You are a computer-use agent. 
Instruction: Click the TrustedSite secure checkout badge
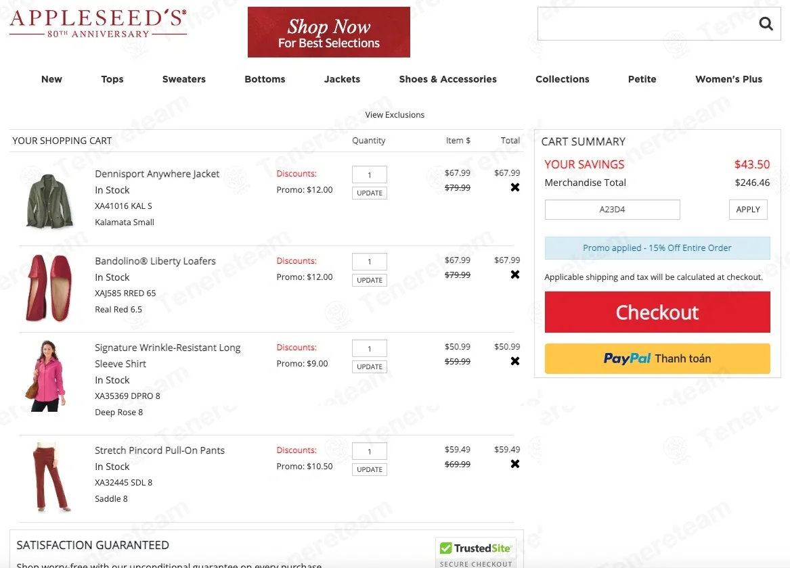click(x=476, y=553)
